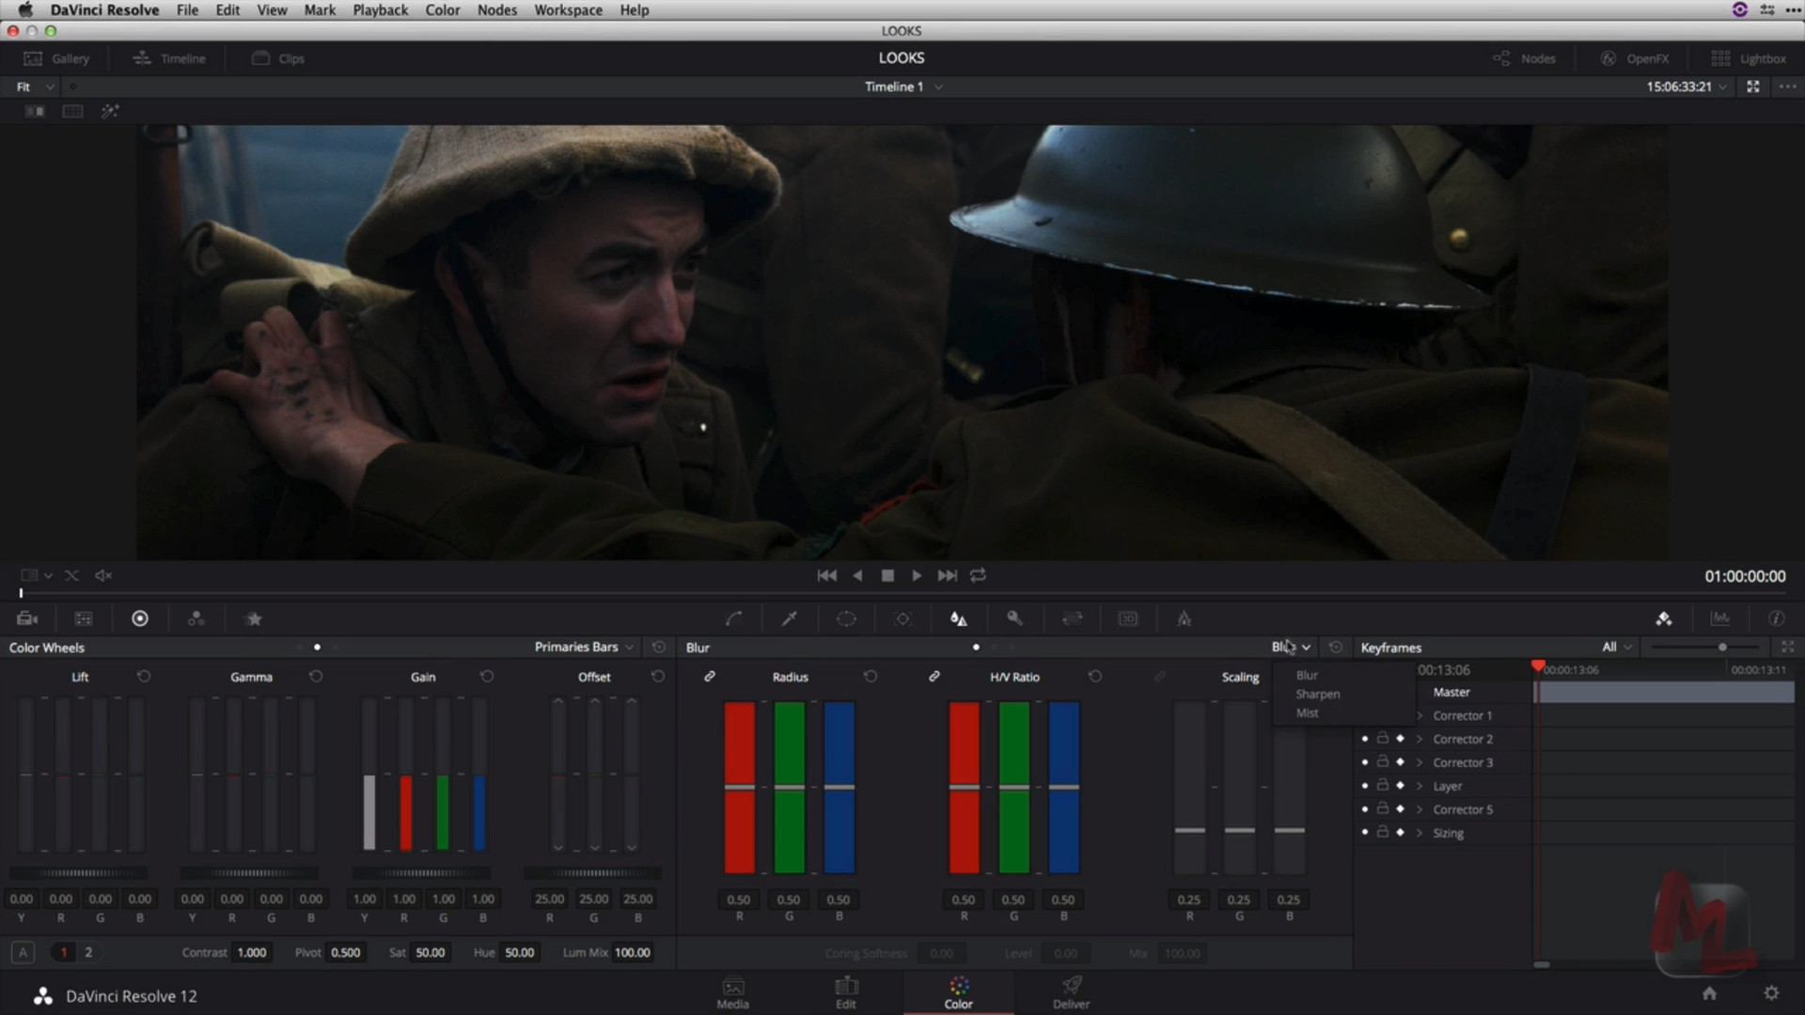Open the Motion Effects star icon
Image resolution: width=1805 pixels, height=1015 pixels.
click(x=254, y=618)
